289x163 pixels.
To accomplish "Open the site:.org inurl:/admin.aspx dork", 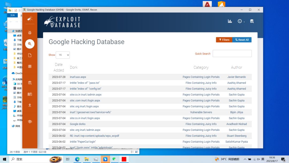I will click(x=85, y=130).
